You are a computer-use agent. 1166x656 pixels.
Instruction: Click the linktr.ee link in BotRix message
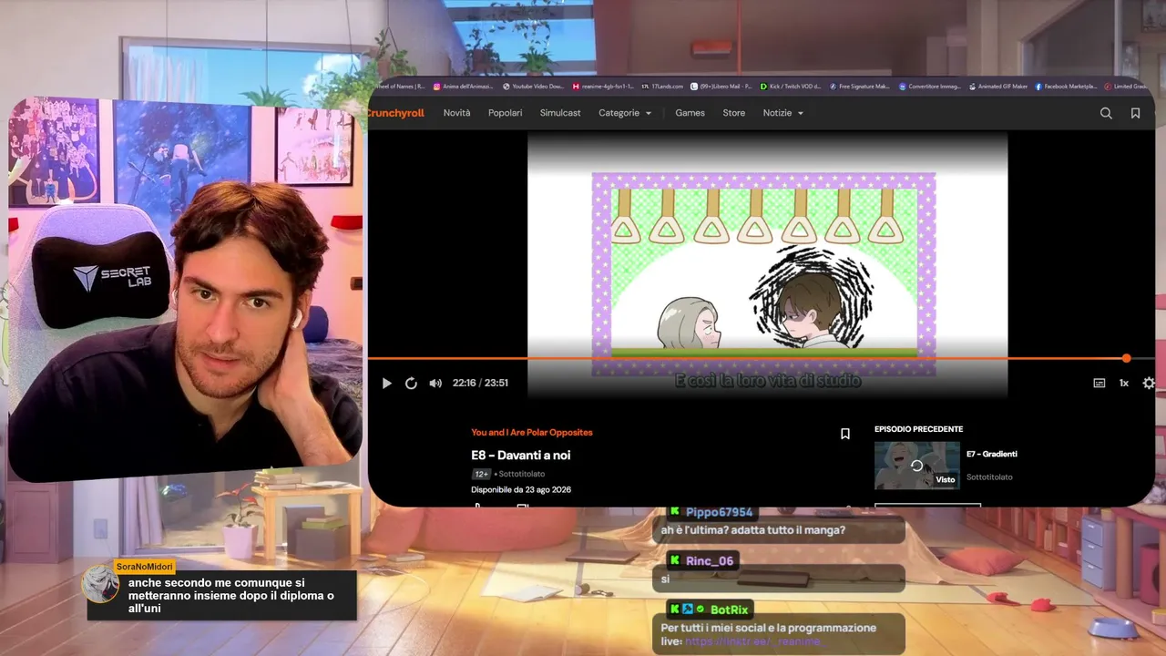coord(752,641)
